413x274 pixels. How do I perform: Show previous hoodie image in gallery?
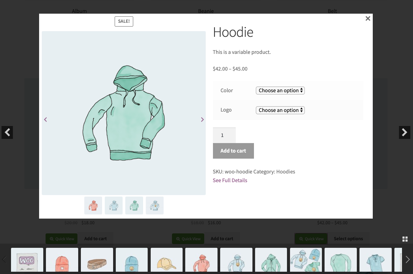[46, 120]
